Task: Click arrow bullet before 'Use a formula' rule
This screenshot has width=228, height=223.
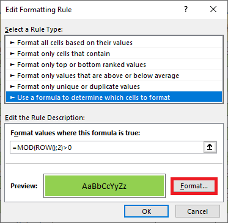Action: [13, 97]
